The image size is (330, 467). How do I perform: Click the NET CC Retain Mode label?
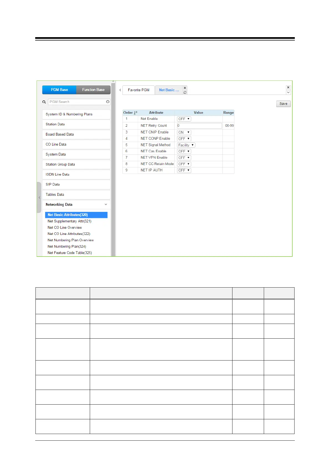pos(157,164)
